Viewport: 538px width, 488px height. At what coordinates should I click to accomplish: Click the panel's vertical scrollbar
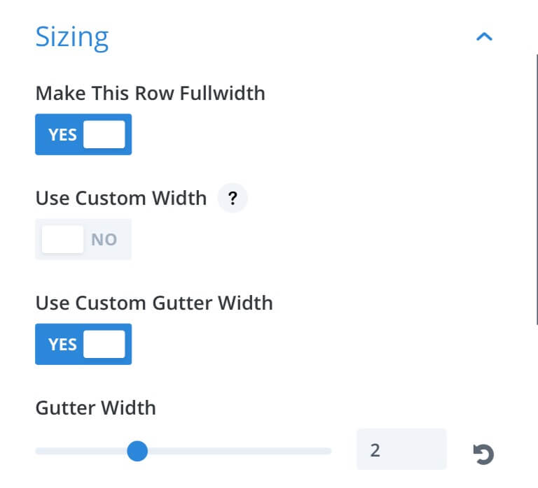[537, 189]
